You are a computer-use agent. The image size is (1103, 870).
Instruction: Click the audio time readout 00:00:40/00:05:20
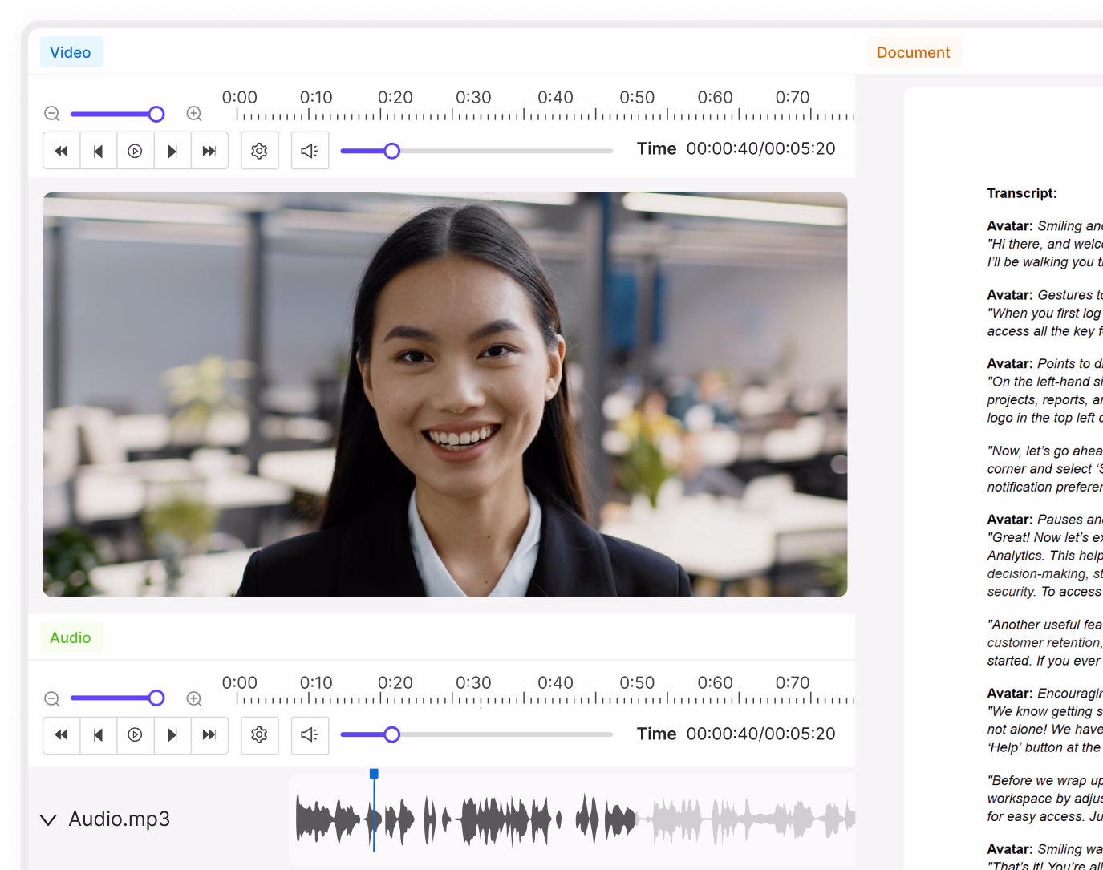[760, 734]
